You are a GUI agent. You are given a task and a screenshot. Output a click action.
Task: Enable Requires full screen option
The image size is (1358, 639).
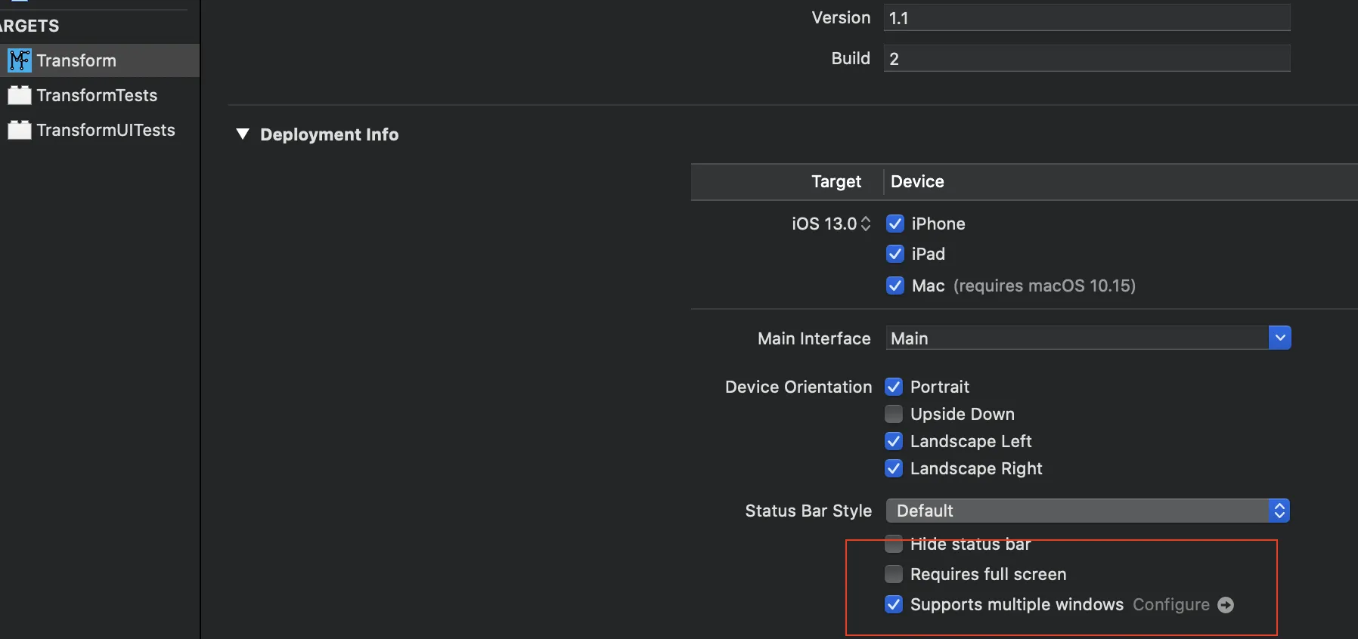click(x=894, y=574)
